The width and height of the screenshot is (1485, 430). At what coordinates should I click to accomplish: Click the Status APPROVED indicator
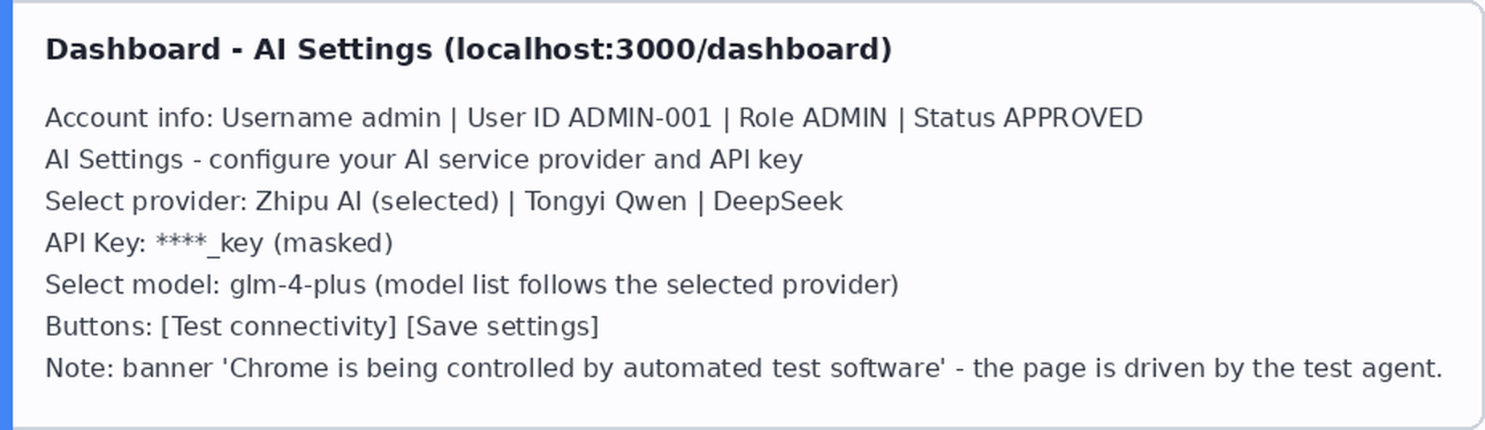(x=1028, y=118)
